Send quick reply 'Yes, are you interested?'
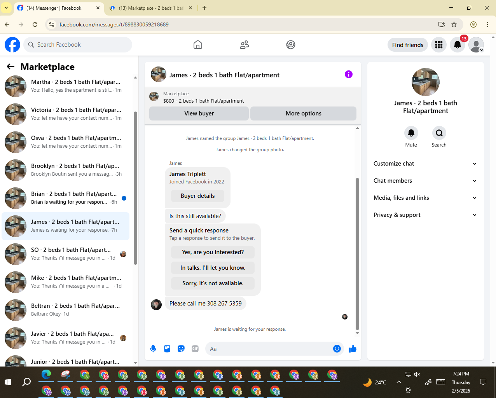 tap(213, 252)
